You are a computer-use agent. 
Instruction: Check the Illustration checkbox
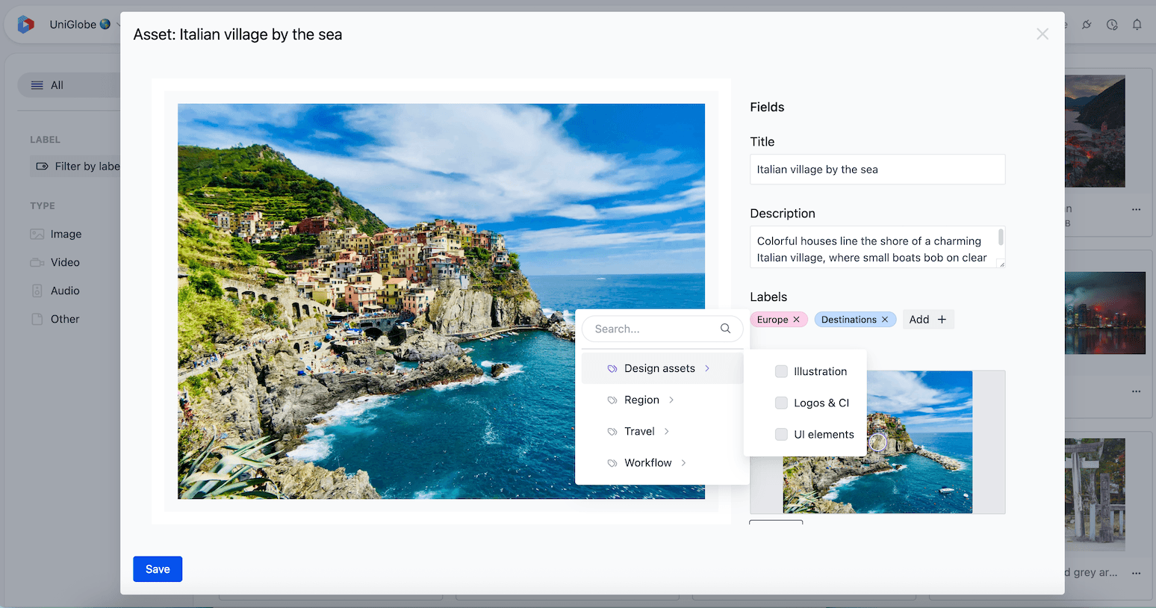click(781, 371)
